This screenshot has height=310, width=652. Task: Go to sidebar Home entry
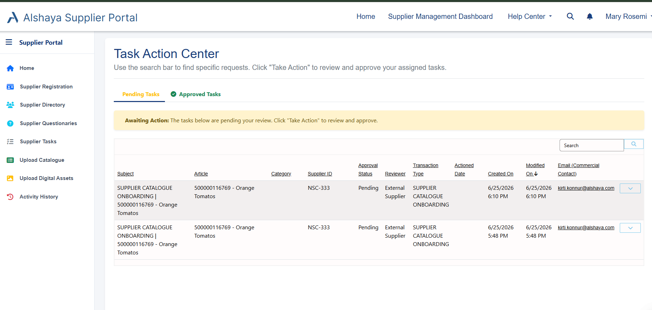click(x=27, y=68)
